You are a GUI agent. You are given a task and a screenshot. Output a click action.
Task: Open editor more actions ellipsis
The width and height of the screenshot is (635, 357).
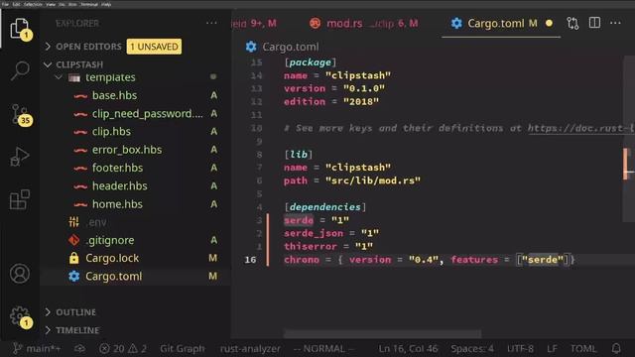click(615, 23)
